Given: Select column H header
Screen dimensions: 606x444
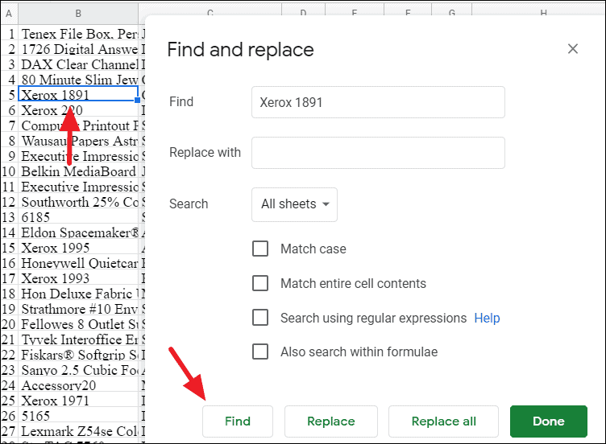Looking at the screenshot, I should point(543,13).
